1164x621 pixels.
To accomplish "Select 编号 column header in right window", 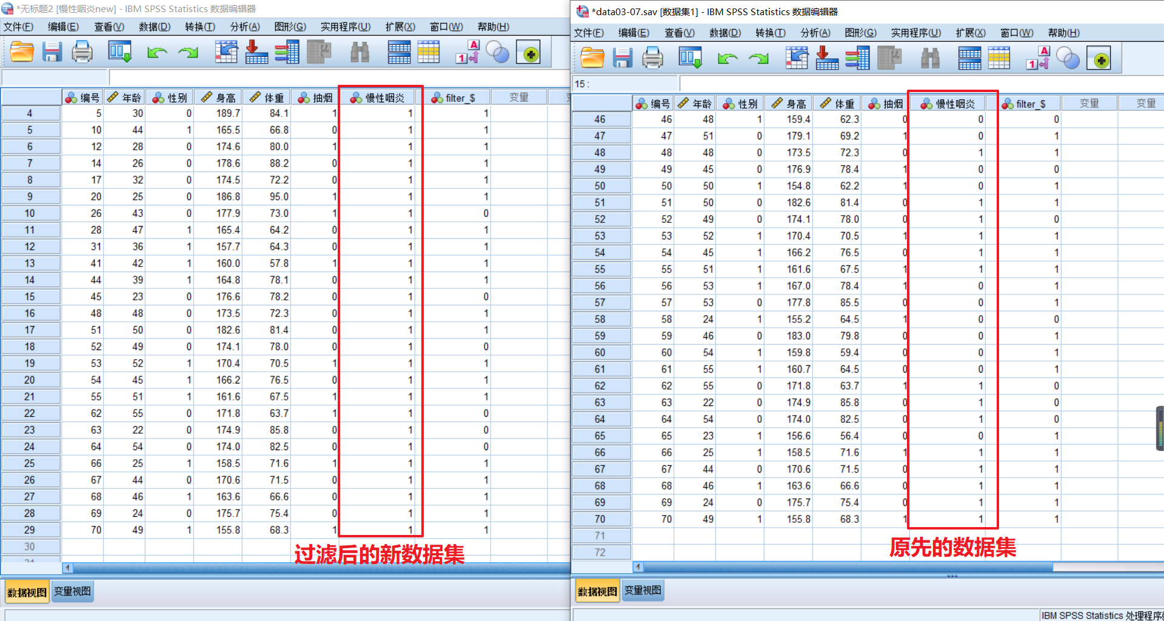I will (653, 104).
